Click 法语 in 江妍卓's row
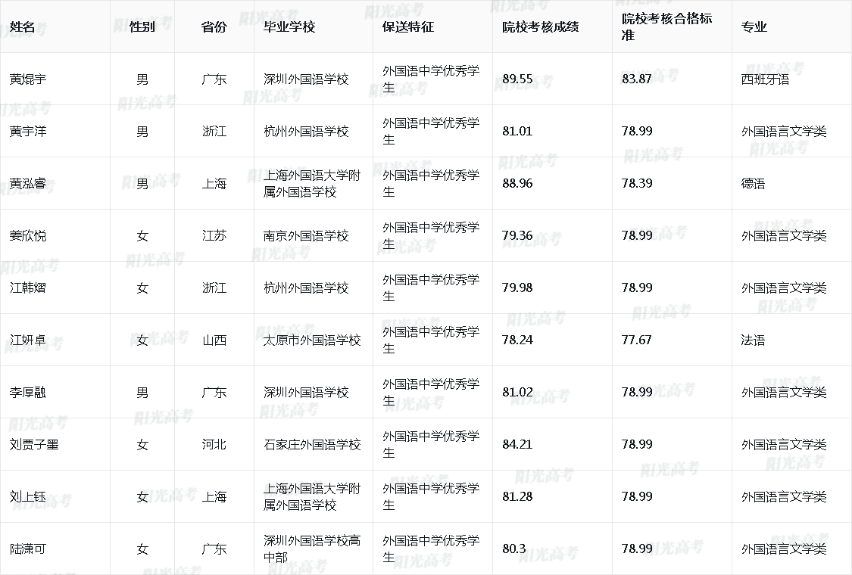The image size is (852, 575). 754,340
